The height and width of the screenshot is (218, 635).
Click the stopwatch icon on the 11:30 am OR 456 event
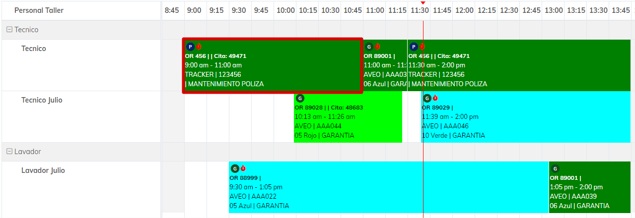[x=422, y=47]
